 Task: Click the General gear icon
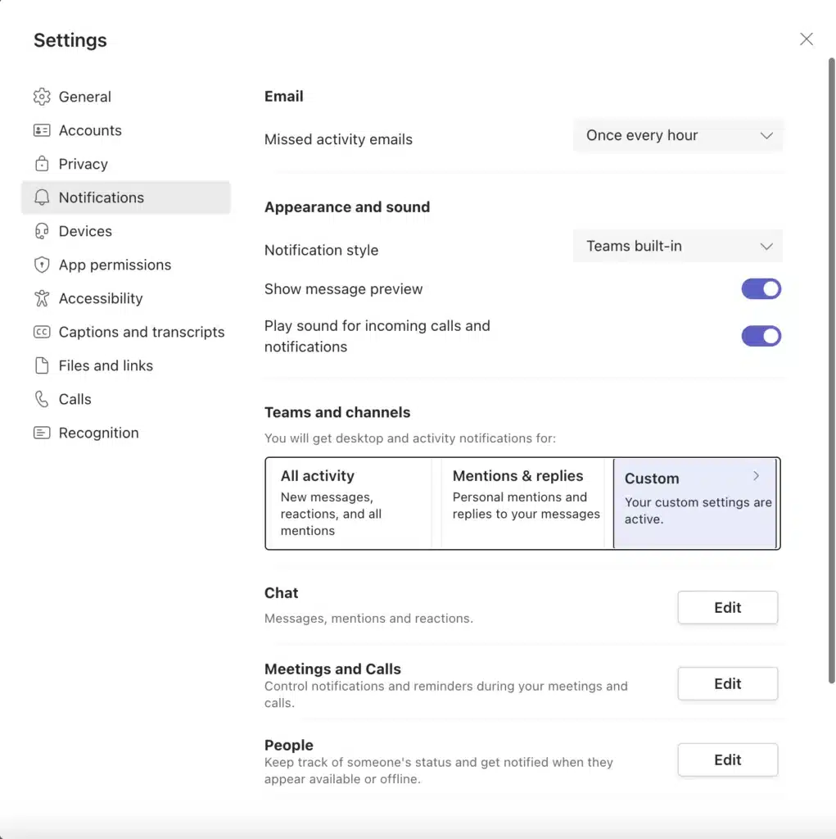point(42,97)
